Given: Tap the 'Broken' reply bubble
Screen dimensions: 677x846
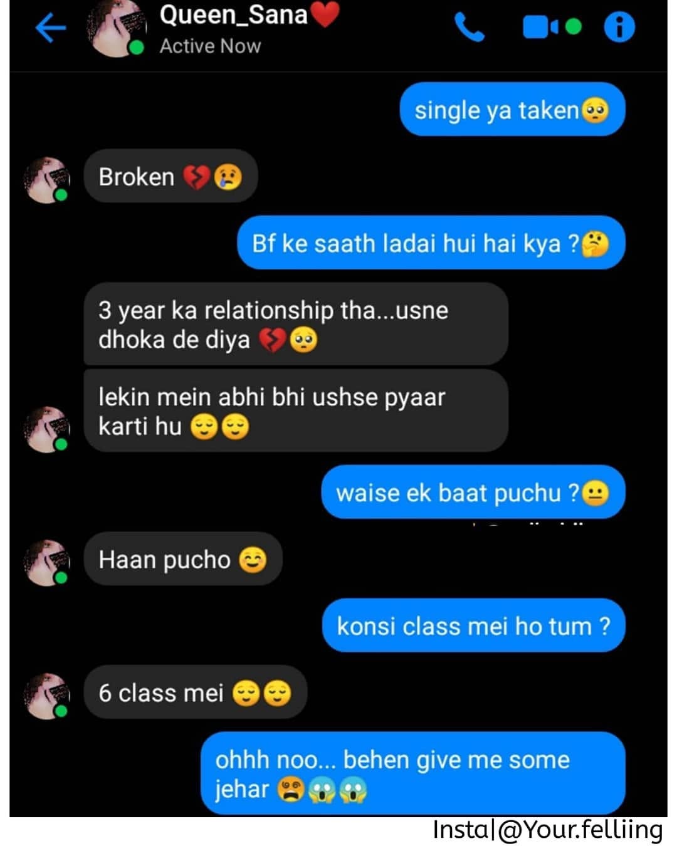Looking at the screenshot, I should pyautogui.click(x=171, y=177).
